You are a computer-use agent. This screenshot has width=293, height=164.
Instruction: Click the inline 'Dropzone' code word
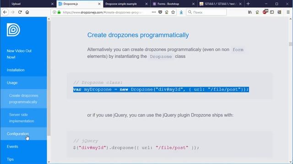tap(161, 56)
